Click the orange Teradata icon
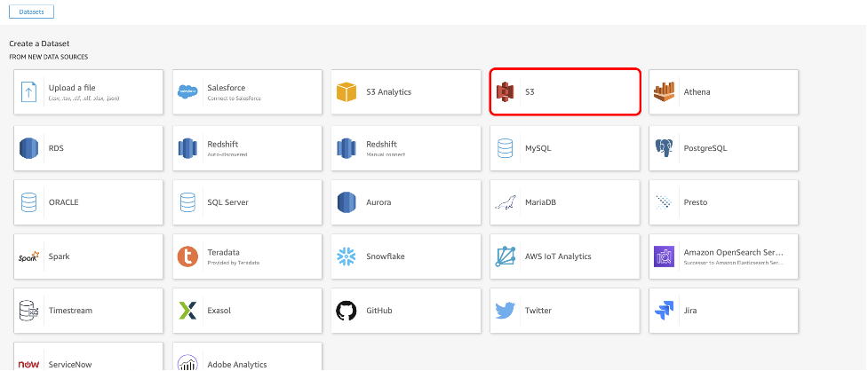This screenshot has height=371, width=868. pyautogui.click(x=187, y=257)
